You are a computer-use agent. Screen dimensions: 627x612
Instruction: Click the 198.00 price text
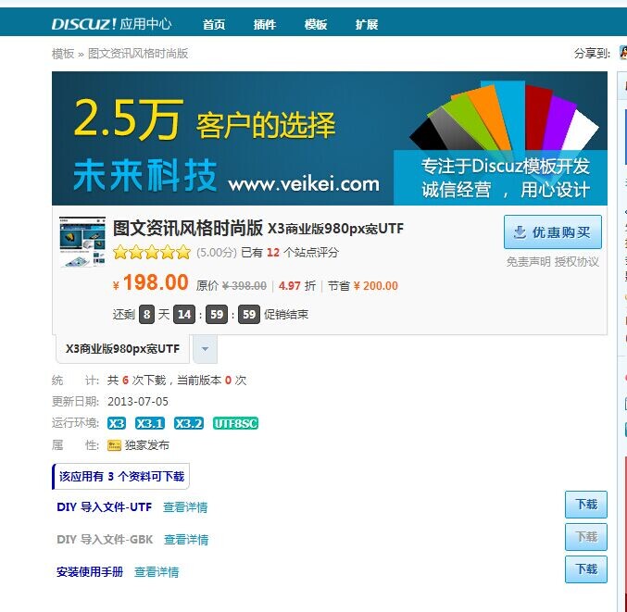coord(156,282)
